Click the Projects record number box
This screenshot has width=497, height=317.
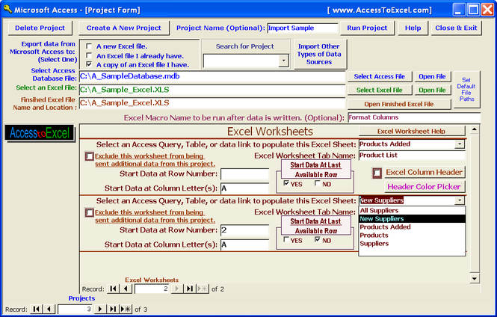pos(75,309)
